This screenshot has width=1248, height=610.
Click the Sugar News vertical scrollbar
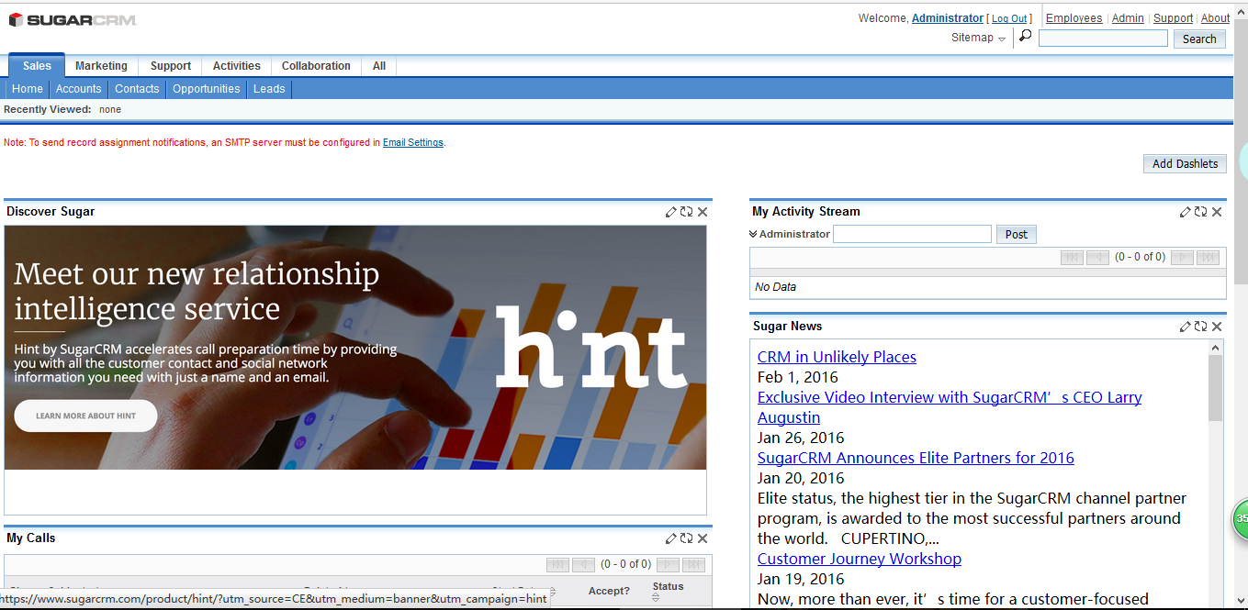pyautogui.click(x=1216, y=474)
